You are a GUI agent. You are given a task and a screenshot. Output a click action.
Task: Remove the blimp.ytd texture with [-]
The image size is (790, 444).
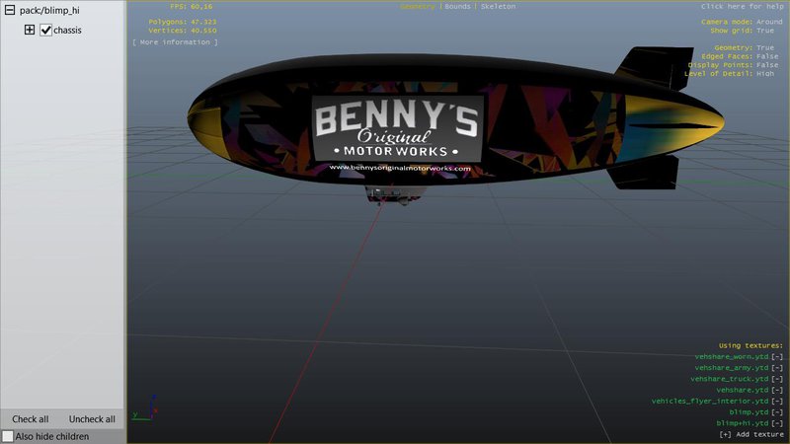click(x=777, y=412)
